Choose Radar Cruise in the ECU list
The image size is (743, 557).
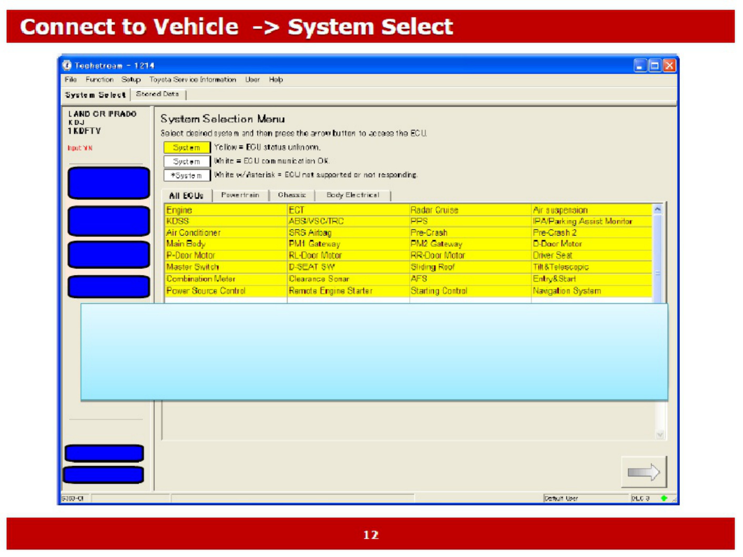[470, 210]
